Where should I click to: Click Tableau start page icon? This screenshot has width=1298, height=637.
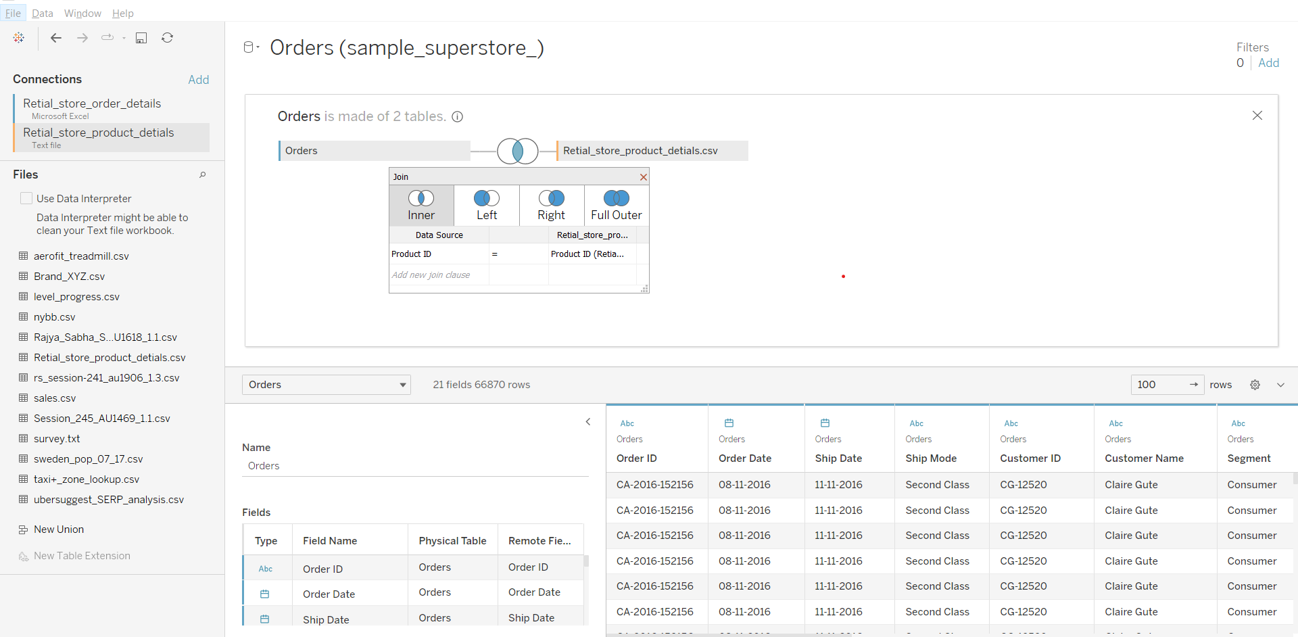[x=19, y=38]
